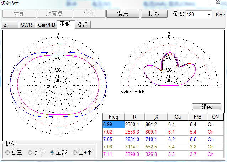
Task: Click the 详细 (detail) button
Action: (89, 14)
